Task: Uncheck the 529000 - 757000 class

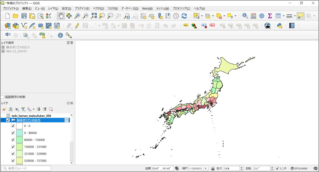Action: 13,161
